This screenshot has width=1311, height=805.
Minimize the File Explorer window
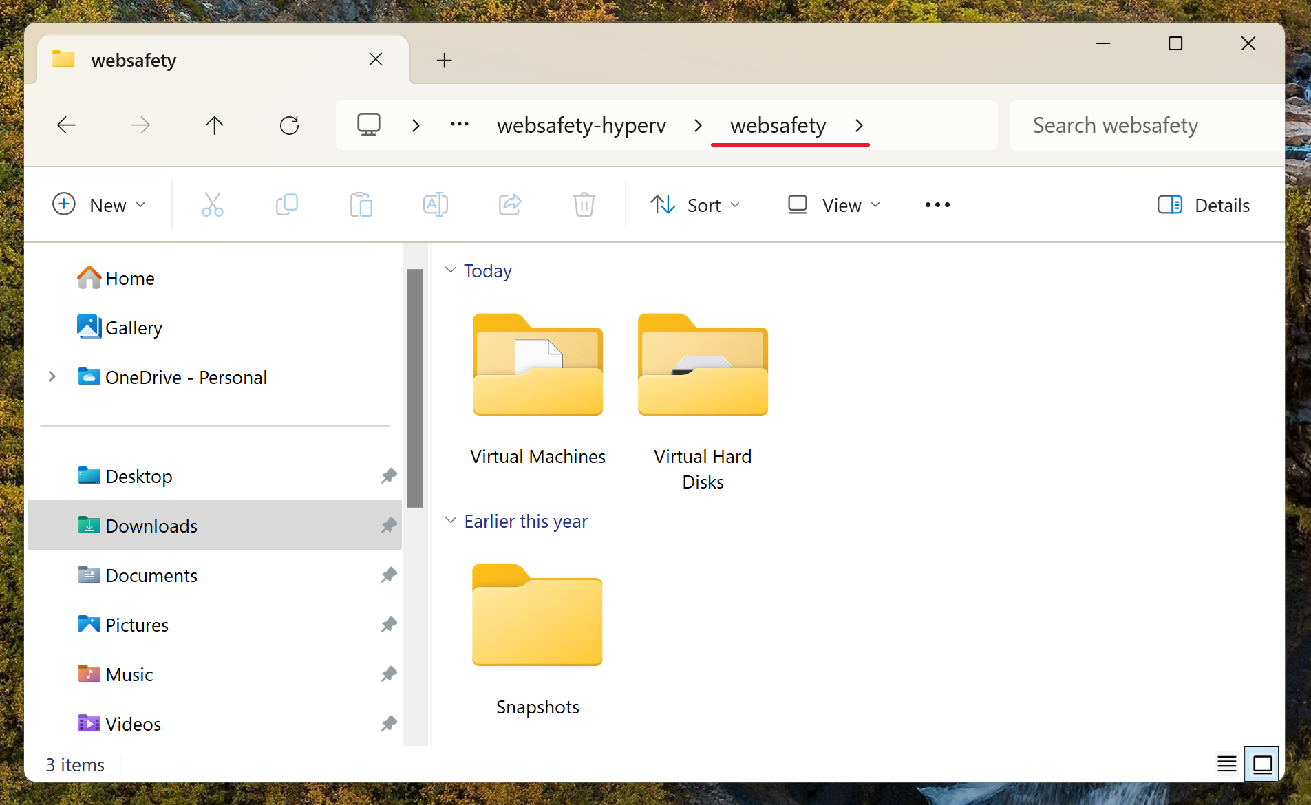tap(1103, 43)
